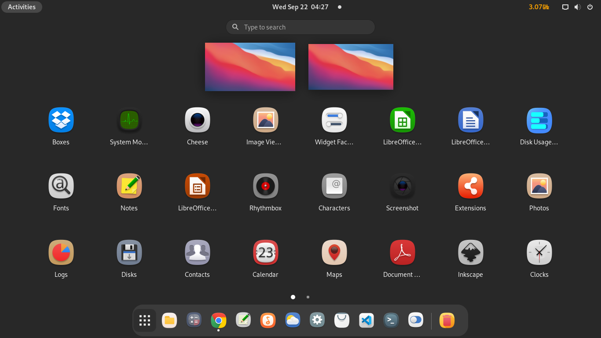
Task: Open the Clocks app
Action: [x=539, y=253]
